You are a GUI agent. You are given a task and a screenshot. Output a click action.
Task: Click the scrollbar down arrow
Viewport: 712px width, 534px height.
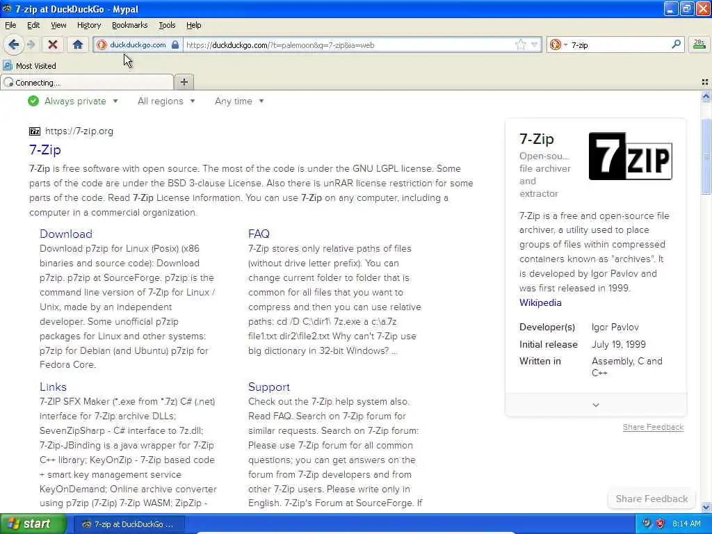pyautogui.click(x=706, y=507)
